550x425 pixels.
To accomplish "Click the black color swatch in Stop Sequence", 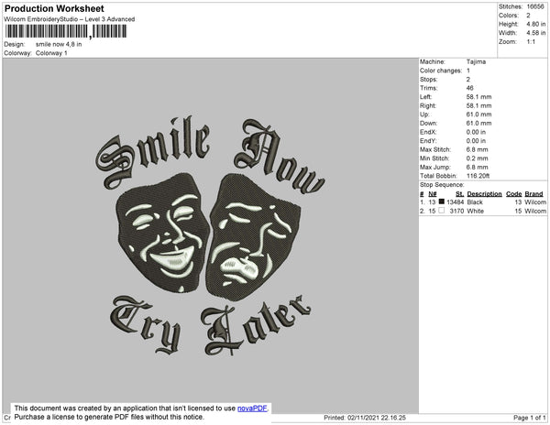I will [442, 202].
